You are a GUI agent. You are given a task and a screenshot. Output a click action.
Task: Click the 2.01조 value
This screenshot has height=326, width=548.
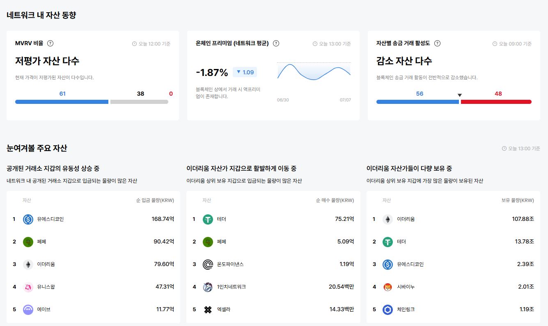point(526,287)
